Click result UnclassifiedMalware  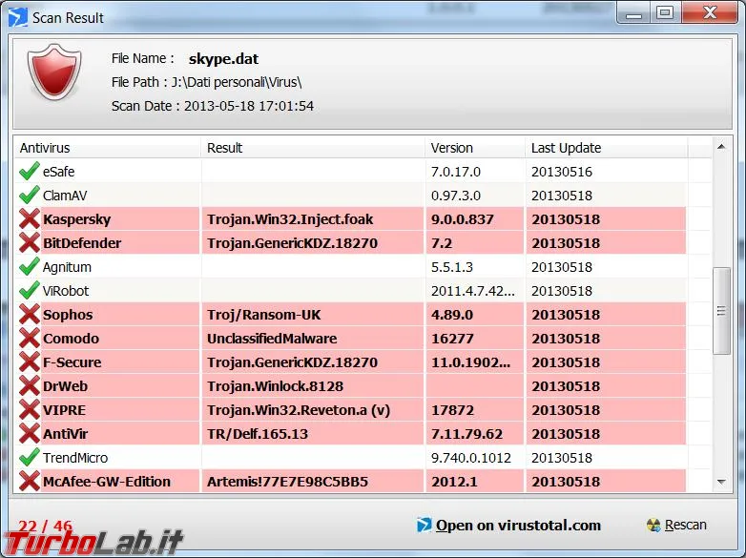pos(272,339)
